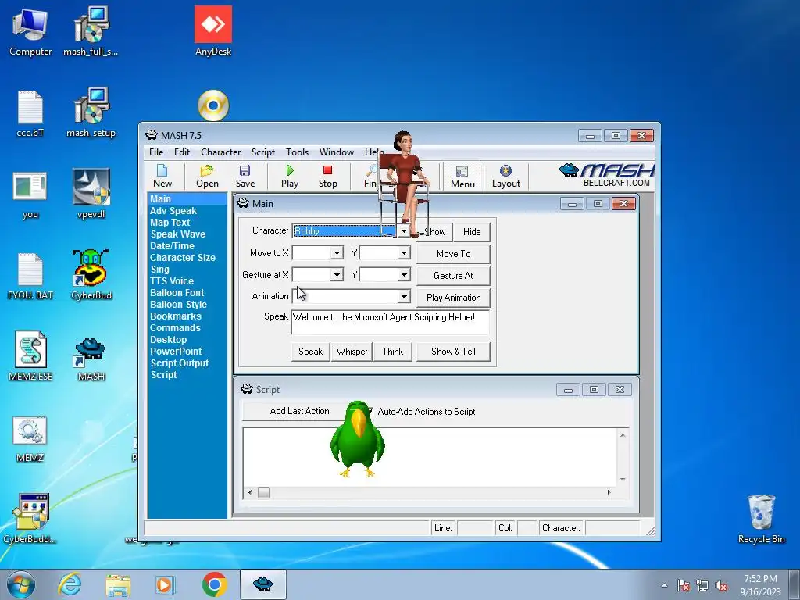This screenshot has width=800, height=600.
Task: Select the Recycle Bin icon
Action: [x=761, y=519]
